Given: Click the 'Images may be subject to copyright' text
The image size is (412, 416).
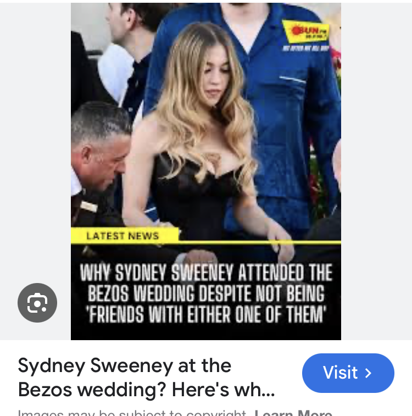Looking at the screenshot, I should (132, 413).
